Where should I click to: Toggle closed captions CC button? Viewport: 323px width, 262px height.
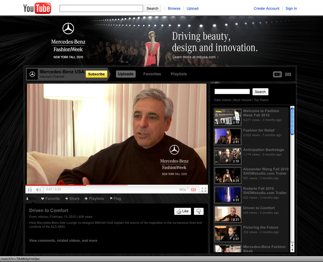[x=193, y=190]
